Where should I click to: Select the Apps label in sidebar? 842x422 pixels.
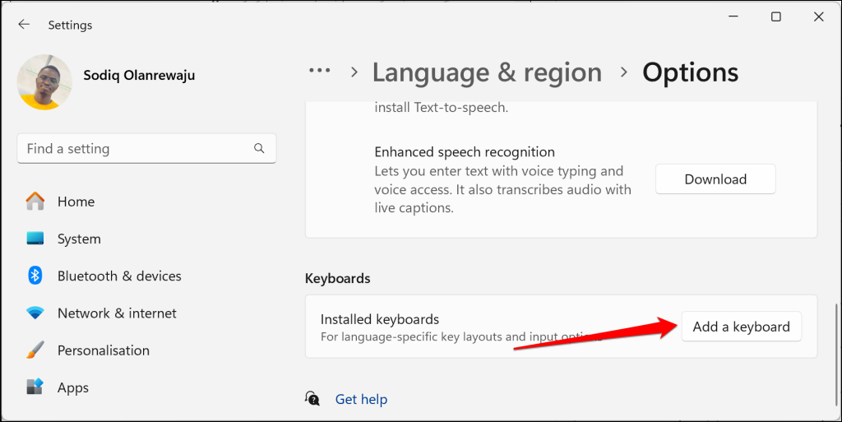pyautogui.click(x=73, y=388)
